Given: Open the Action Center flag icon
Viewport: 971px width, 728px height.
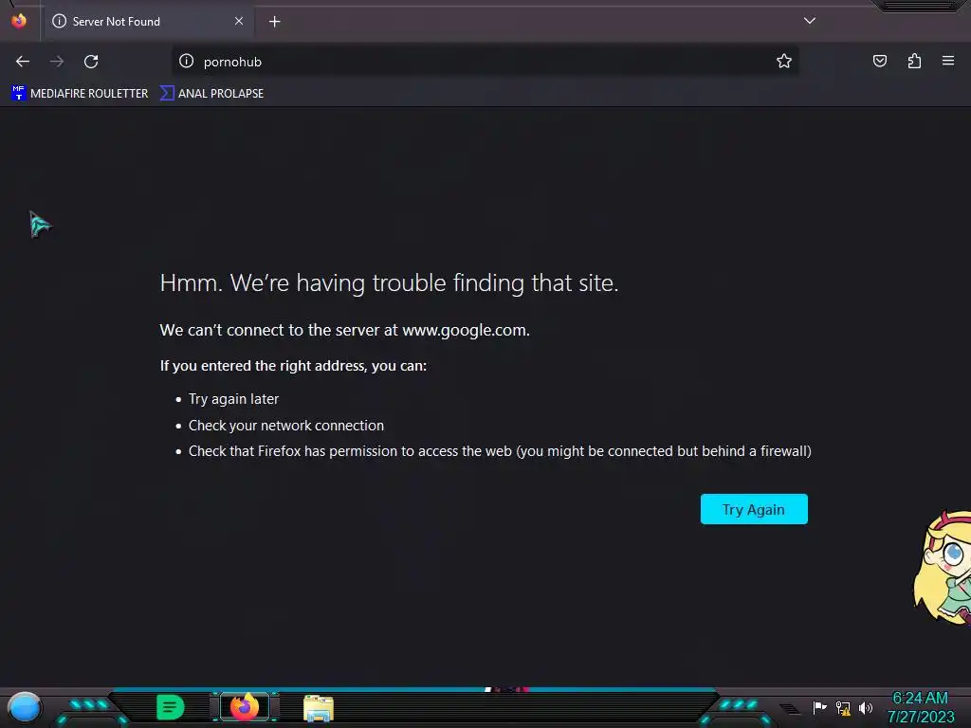Looking at the screenshot, I should click(819, 707).
